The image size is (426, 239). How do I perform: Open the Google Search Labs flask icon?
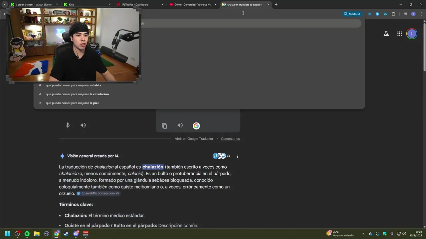[386, 34]
